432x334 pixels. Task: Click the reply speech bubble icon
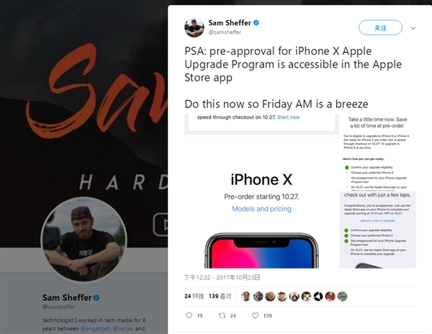point(189,315)
